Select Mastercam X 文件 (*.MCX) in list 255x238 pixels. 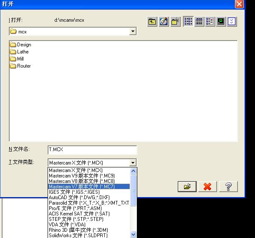pos(89,170)
